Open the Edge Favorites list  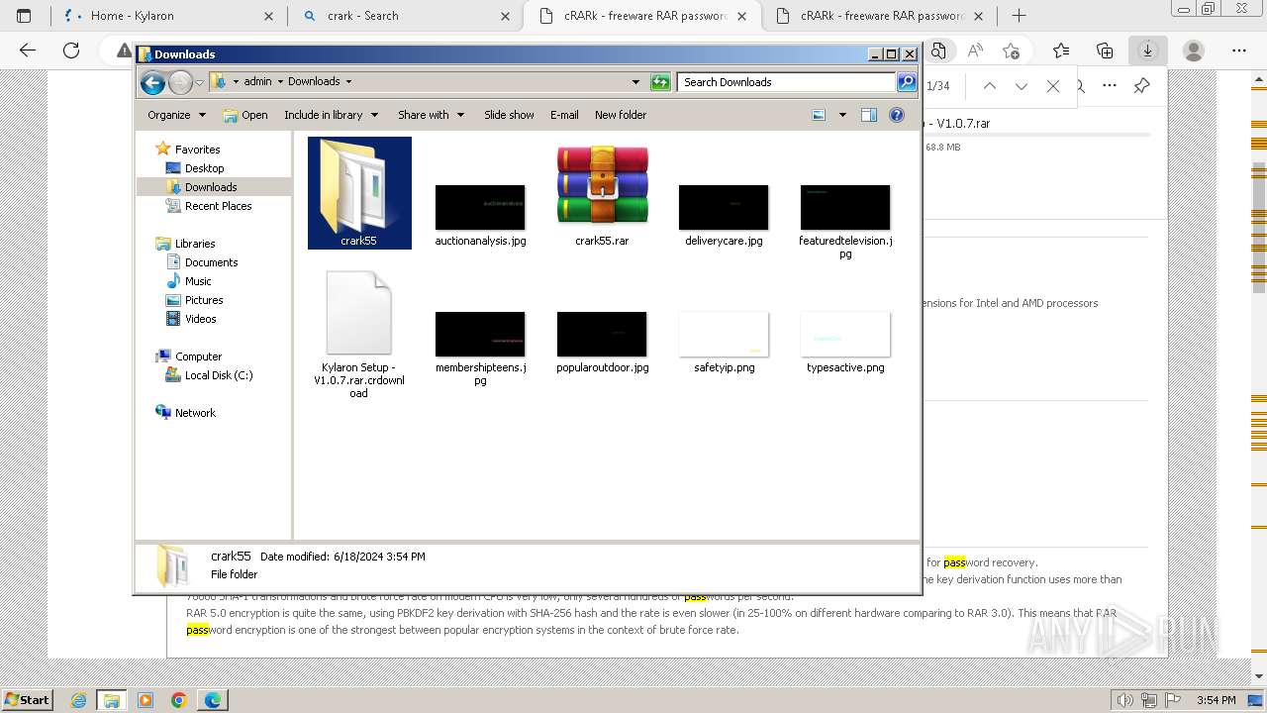click(x=1061, y=51)
